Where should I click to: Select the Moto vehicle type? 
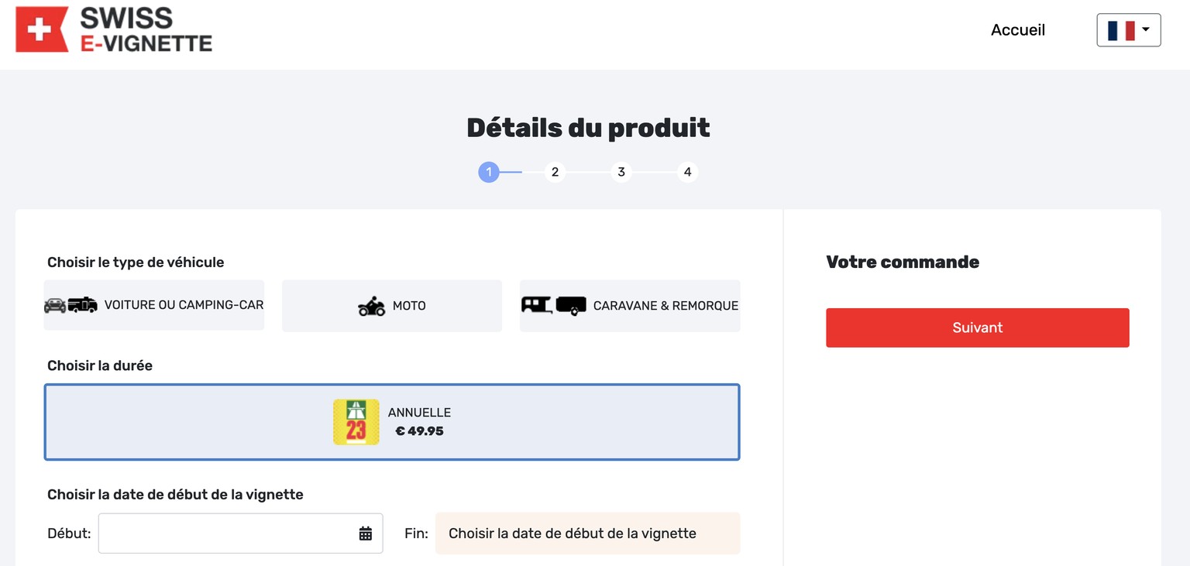(392, 306)
